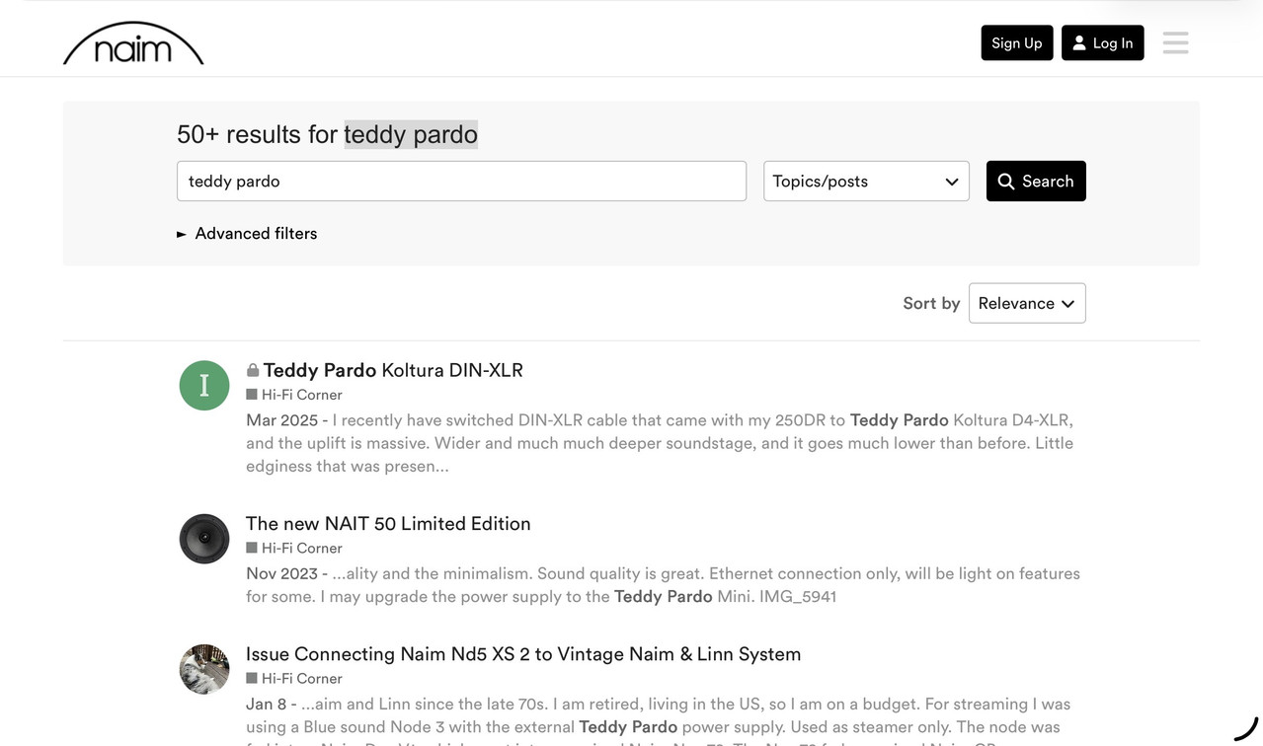Open The new NAIT 50 Limited Edition topic
Image resolution: width=1263 pixels, height=746 pixels.
(388, 524)
